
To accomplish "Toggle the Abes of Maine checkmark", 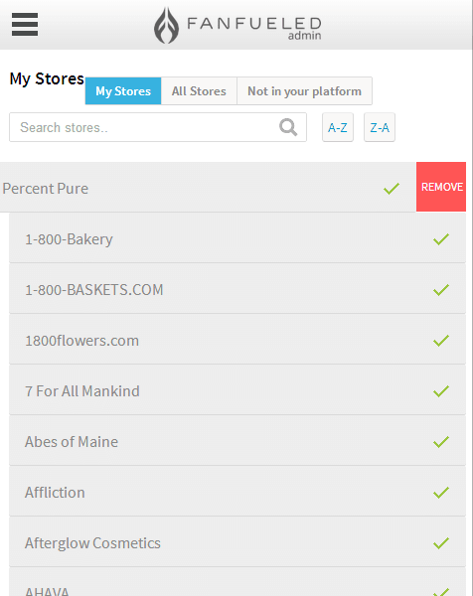I will (x=441, y=442).
